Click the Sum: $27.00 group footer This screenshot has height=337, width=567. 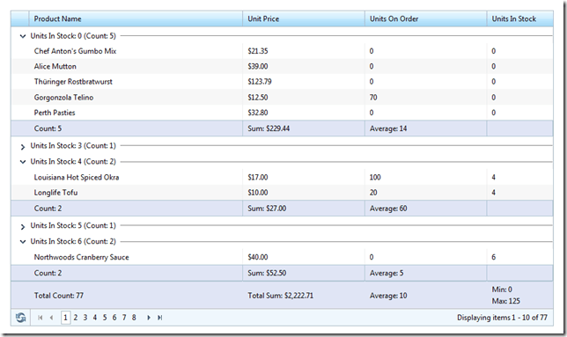(304, 209)
